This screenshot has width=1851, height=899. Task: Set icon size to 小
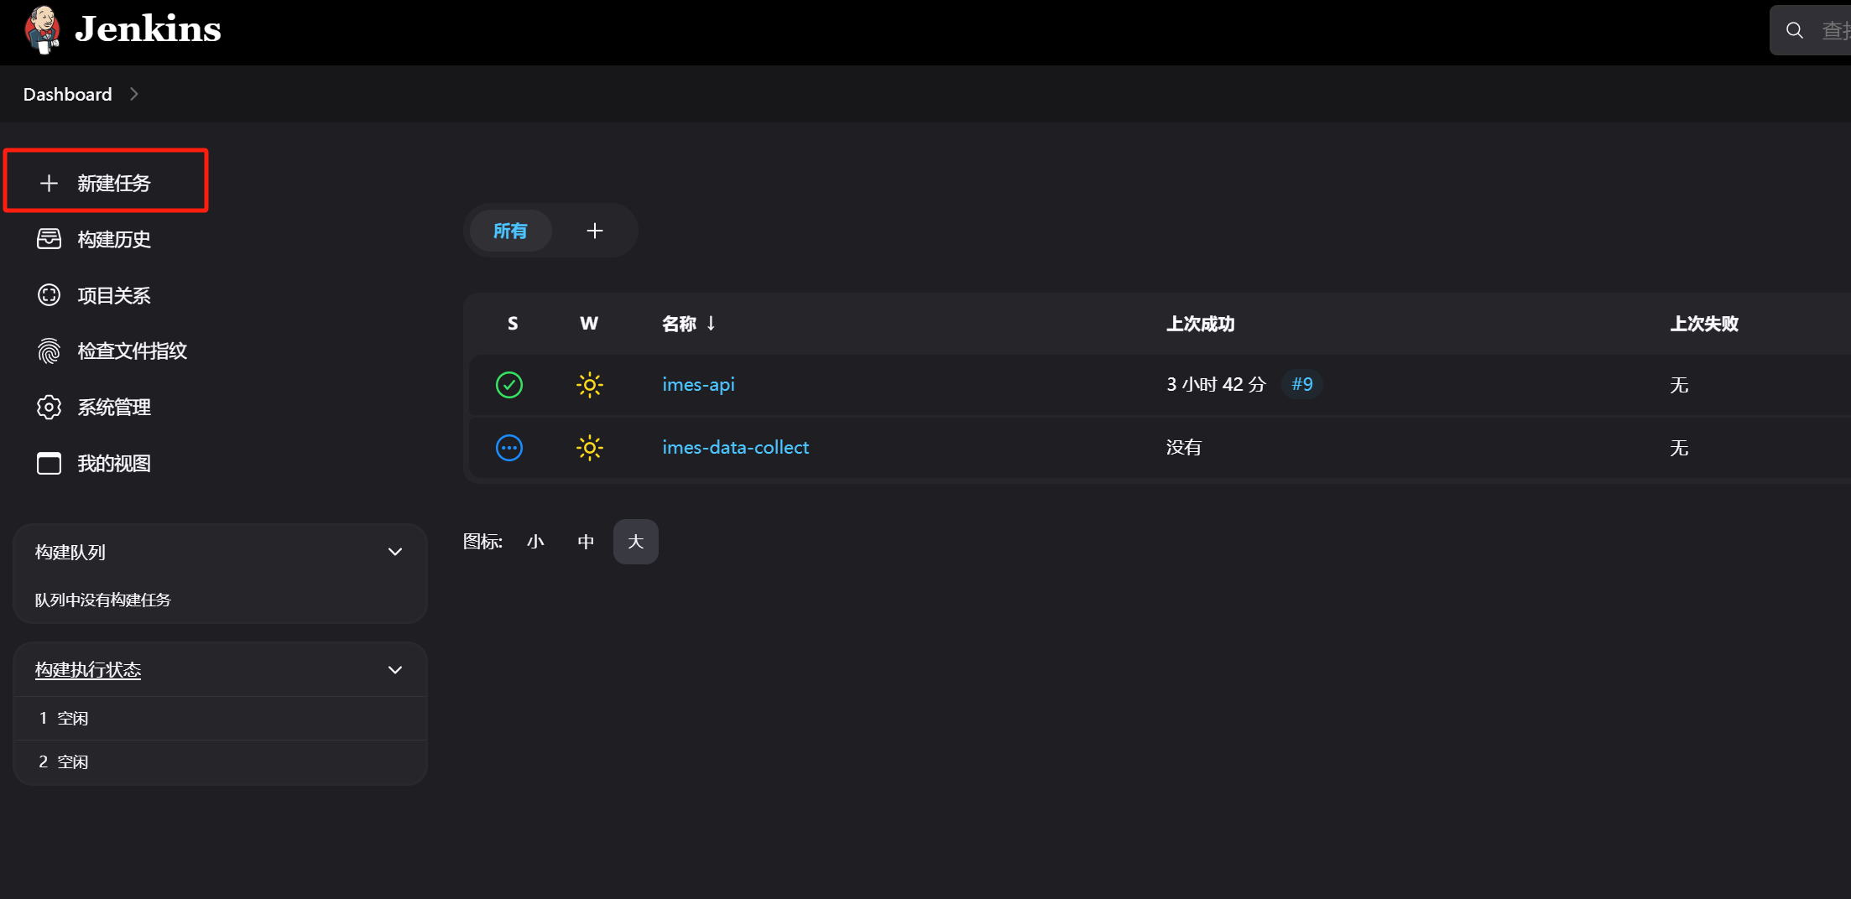[535, 542]
